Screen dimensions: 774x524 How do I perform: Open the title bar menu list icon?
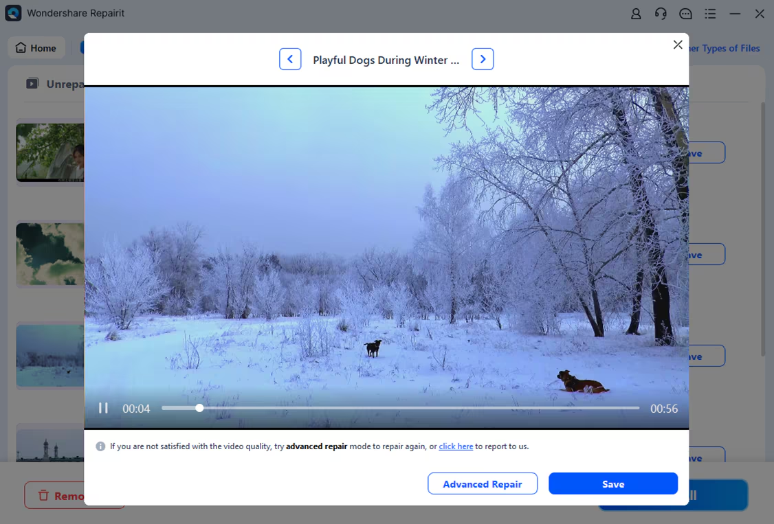tap(710, 14)
